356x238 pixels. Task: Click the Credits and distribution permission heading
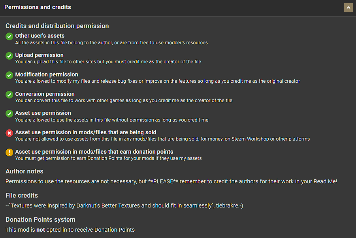[x=57, y=26]
